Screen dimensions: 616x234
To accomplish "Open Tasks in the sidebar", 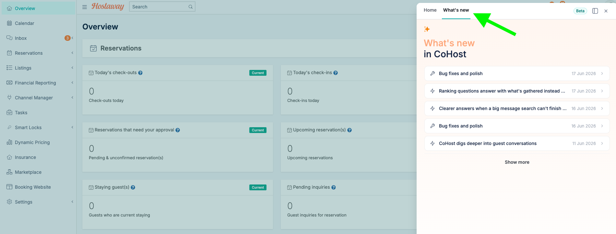I will coord(38,113).
